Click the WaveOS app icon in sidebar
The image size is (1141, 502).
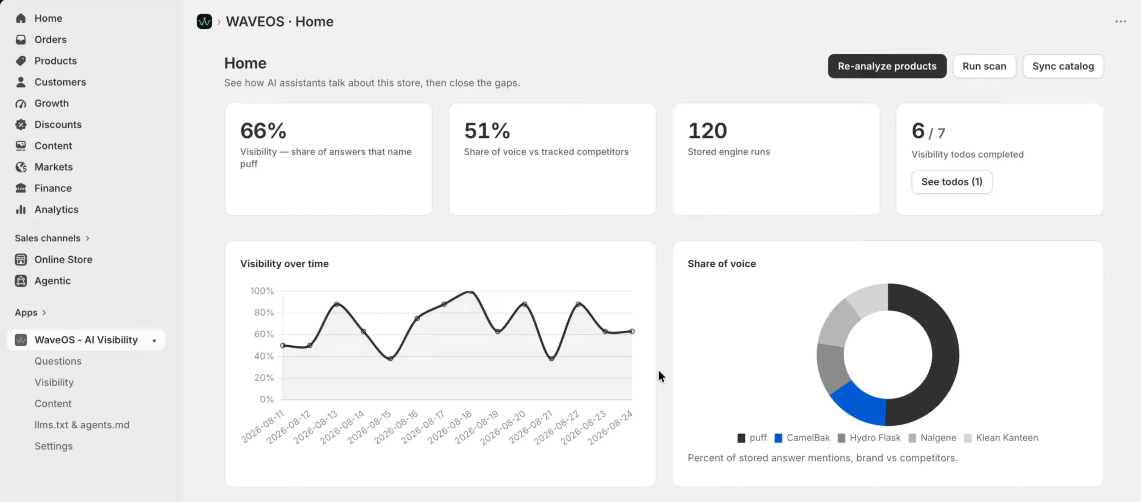(x=21, y=340)
